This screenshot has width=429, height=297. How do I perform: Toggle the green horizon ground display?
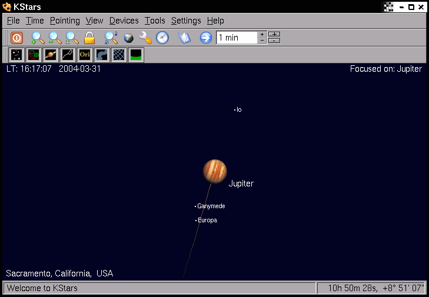pos(136,55)
